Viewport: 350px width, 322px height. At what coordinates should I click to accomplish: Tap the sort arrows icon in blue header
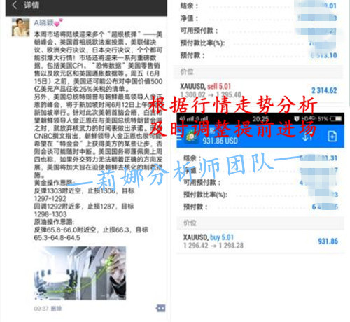click(x=307, y=136)
